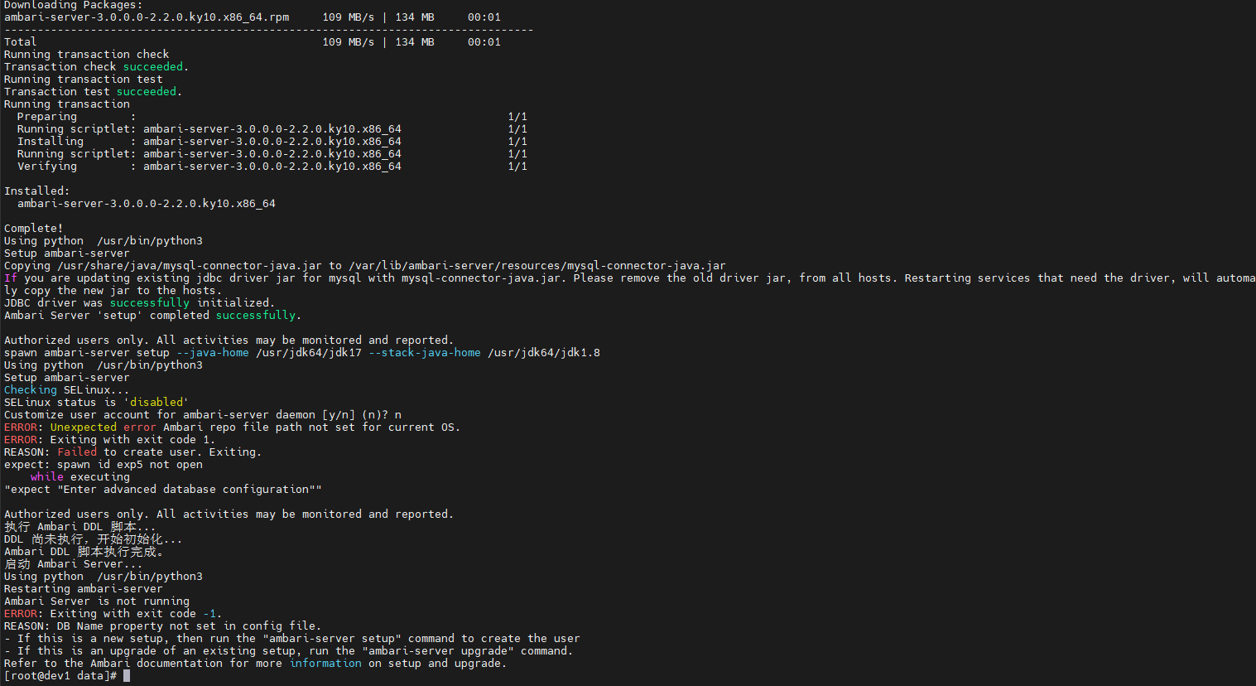Image resolution: width=1256 pixels, height=686 pixels.
Task: Click the "Preparing" transaction step label
Action: click(x=47, y=117)
